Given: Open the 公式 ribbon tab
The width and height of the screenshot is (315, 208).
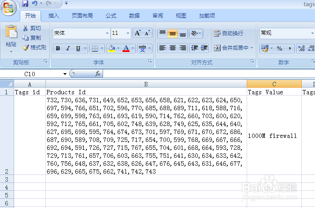Looking at the screenshot, I should click(x=111, y=16).
